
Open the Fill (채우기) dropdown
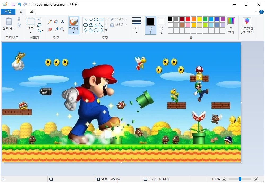(119, 25)
